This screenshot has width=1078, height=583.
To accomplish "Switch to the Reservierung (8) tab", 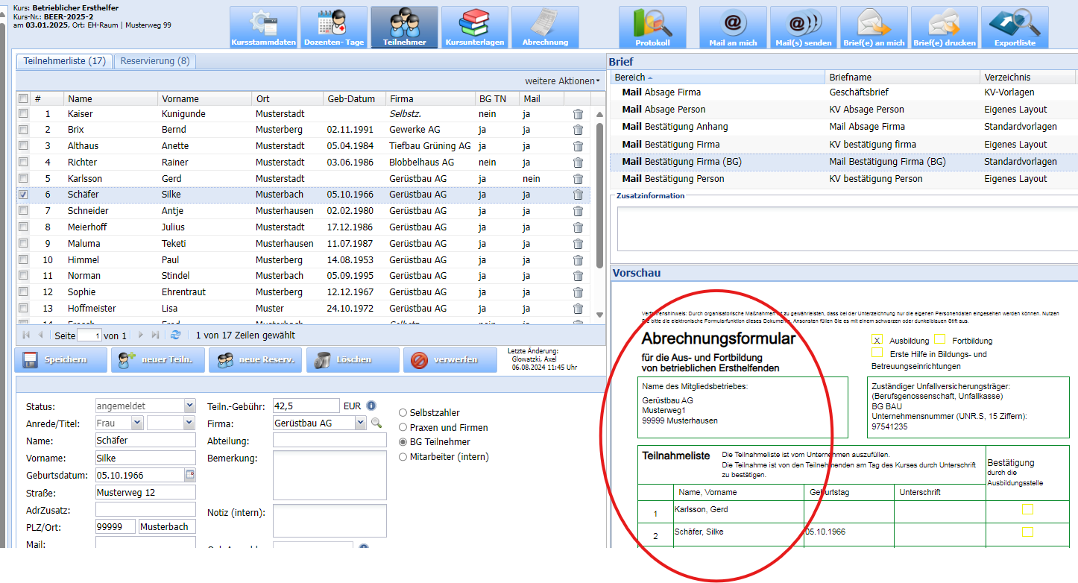I will point(155,61).
